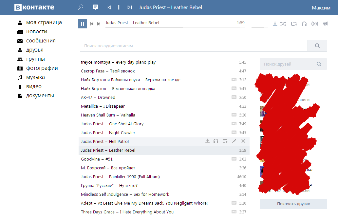Go to next track in the player panel
This screenshot has height=217, width=338.
point(99,24)
